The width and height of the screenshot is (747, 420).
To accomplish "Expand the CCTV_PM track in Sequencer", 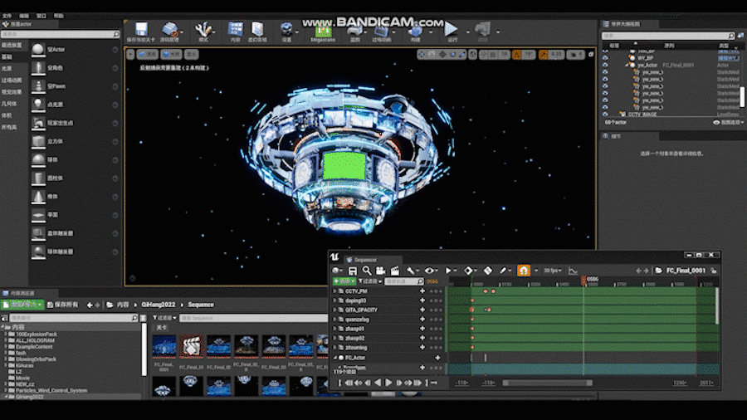I will click(334, 291).
